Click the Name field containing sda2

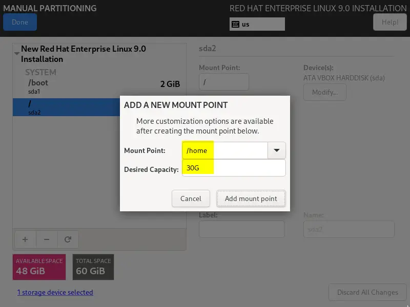[349, 229]
